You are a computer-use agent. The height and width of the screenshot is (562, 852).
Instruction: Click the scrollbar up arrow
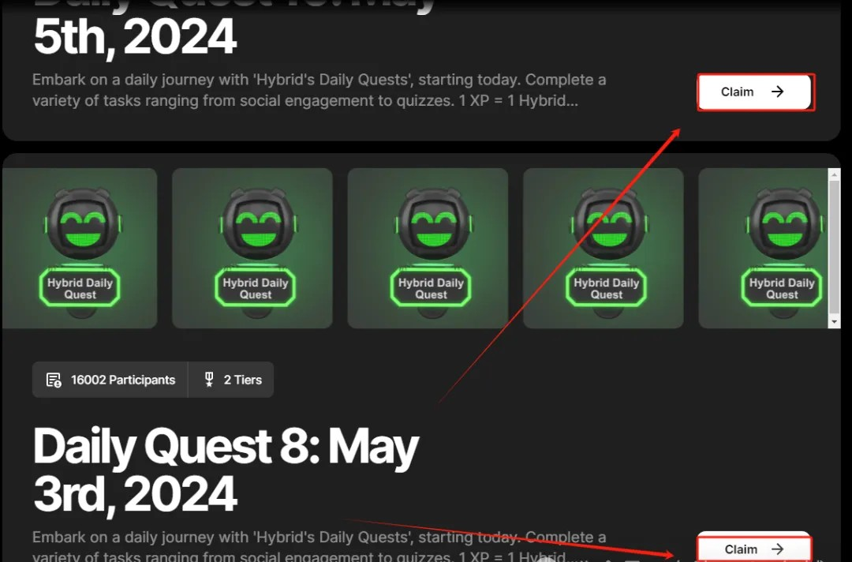pyautogui.click(x=834, y=174)
